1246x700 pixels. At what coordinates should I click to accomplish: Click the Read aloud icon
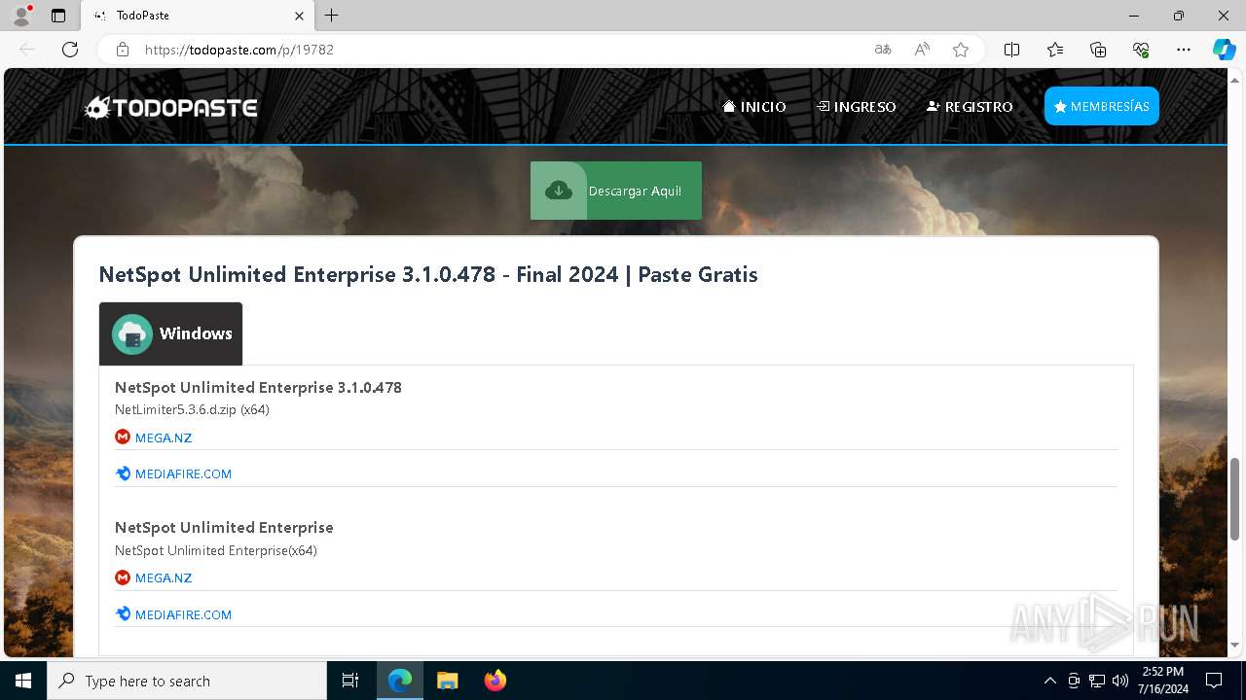coord(922,50)
